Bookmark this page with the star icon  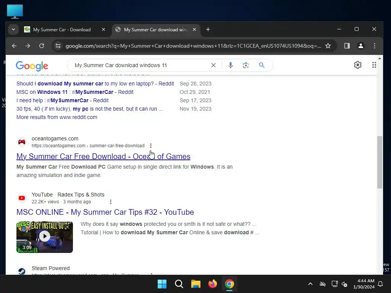pos(328,46)
